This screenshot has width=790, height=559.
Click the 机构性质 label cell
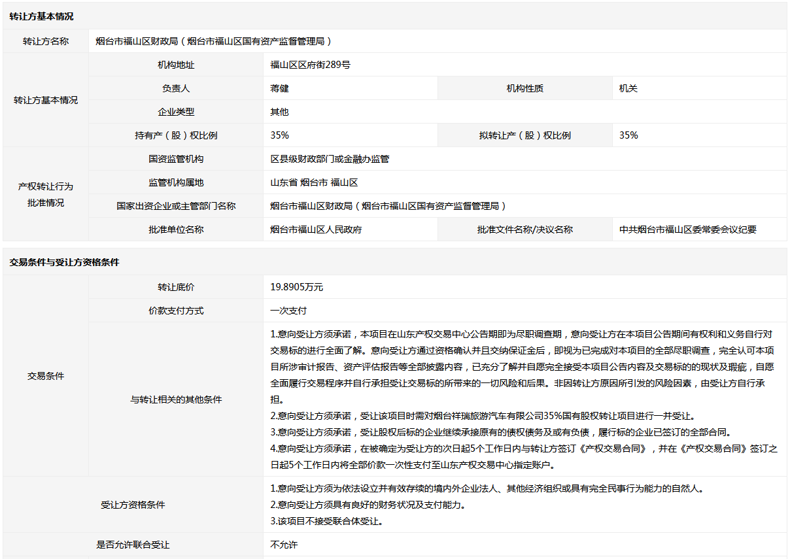coord(524,88)
